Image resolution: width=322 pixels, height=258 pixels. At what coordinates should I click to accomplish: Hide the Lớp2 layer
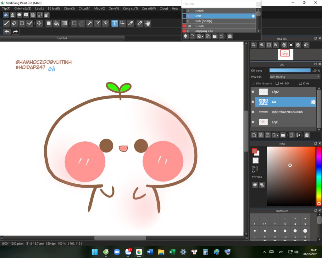coord(253,92)
